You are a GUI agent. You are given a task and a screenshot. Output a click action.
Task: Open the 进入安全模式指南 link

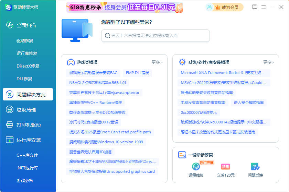pos(249,103)
